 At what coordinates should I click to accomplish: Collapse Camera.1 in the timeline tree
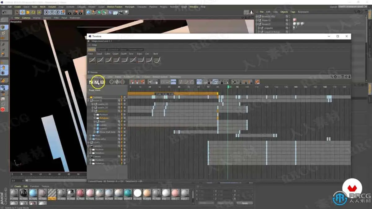click(x=88, y=146)
